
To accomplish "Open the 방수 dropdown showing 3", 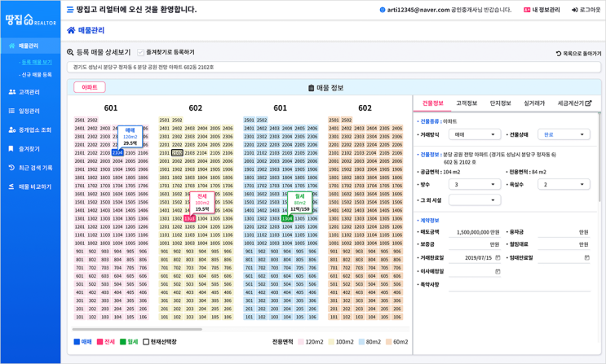I will pyautogui.click(x=475, y=185).
